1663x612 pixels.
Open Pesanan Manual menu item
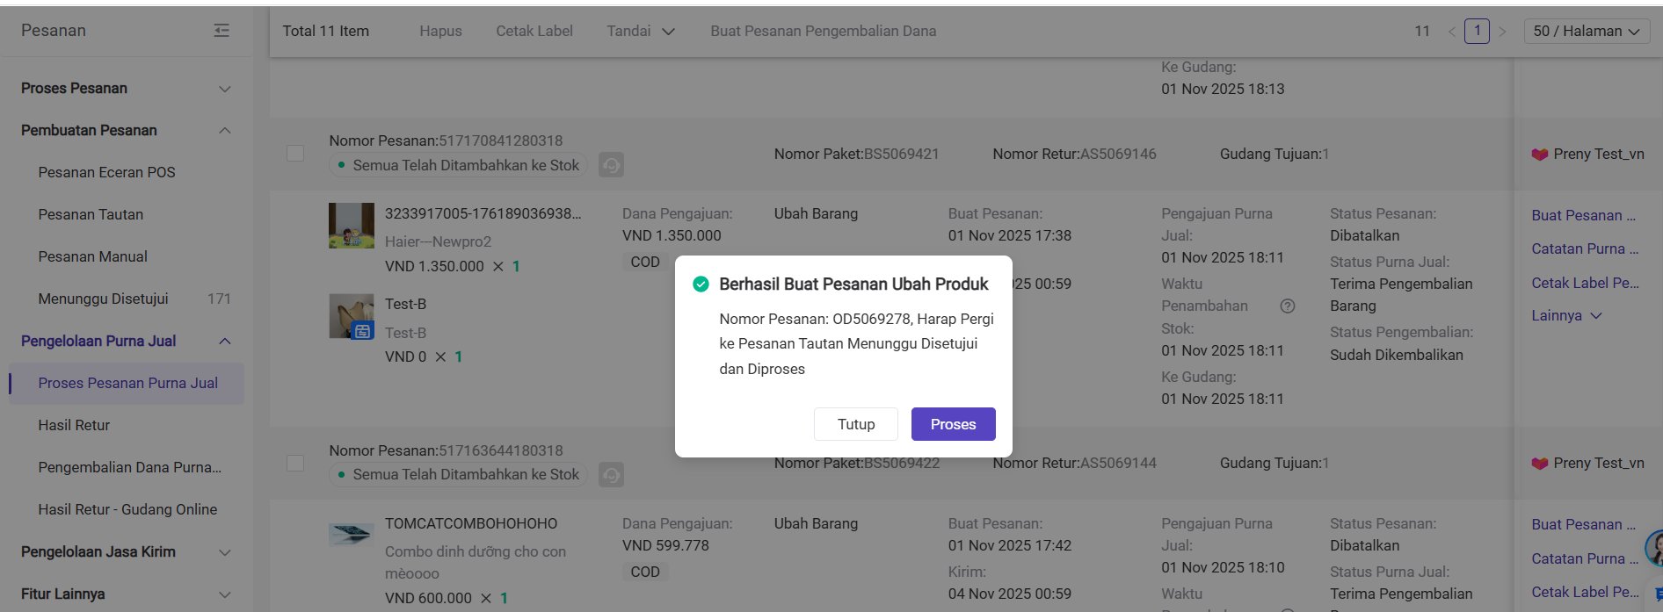(92, 256)
